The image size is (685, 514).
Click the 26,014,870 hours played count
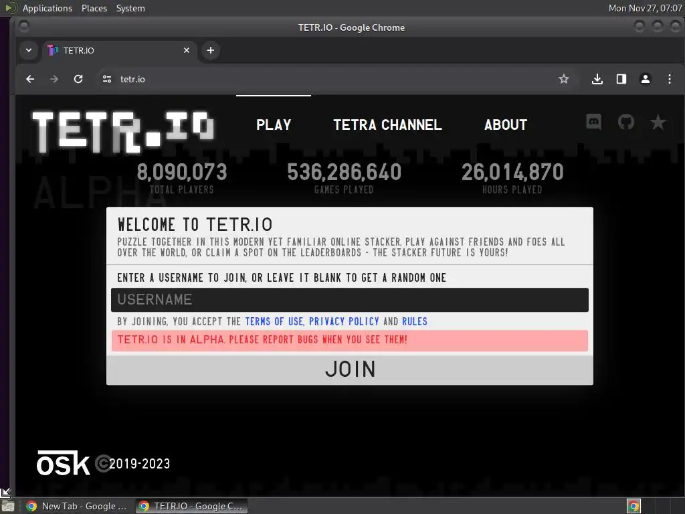512,172
